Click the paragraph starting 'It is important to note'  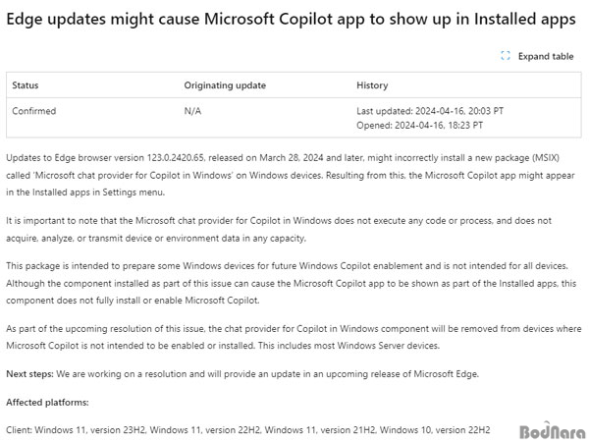(x=279, y=229)
